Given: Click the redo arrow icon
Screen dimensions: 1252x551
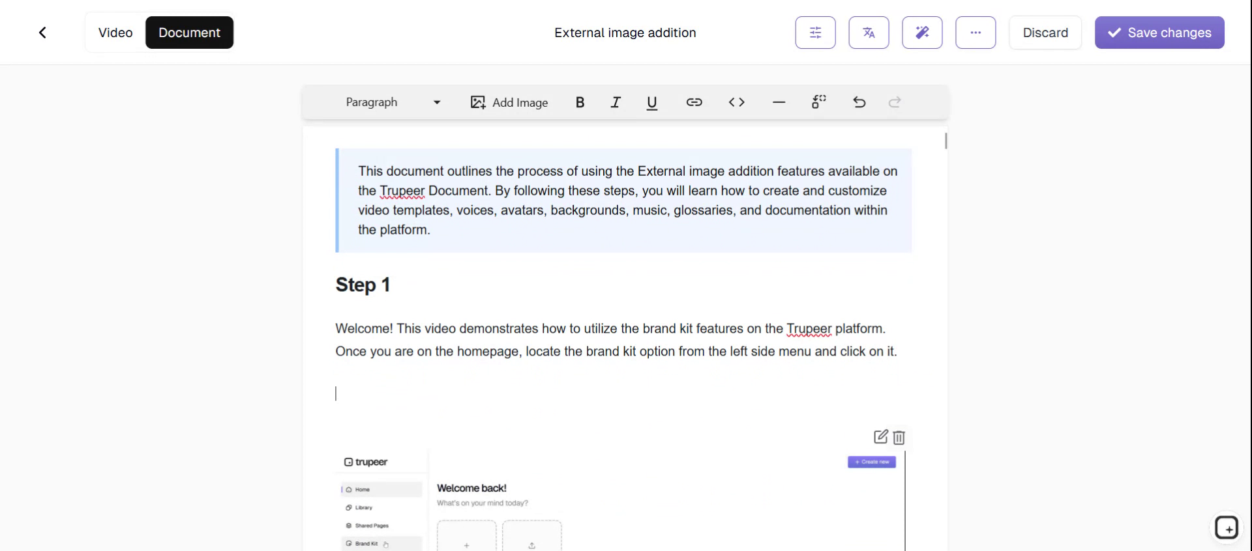Looking at the screenshot, I should 895,102.
